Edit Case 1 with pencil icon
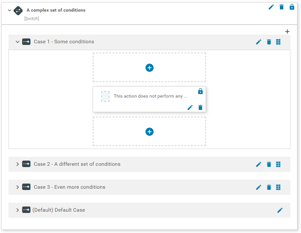The height and width of the screenshot is (233, 301). click(259, 42)
